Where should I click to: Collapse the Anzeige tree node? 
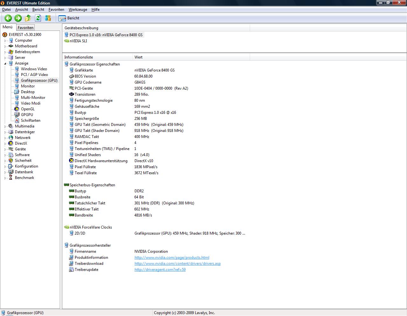[x=5, y=63]
